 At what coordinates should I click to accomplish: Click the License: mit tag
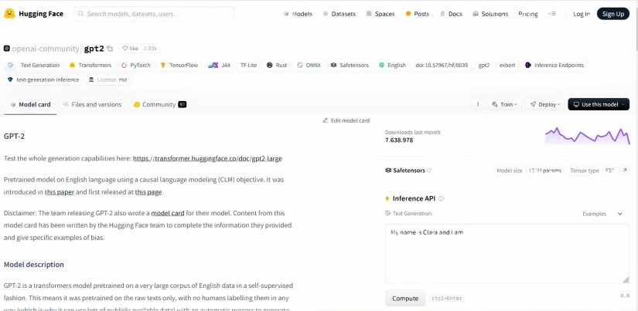click(x=107, y=79)
